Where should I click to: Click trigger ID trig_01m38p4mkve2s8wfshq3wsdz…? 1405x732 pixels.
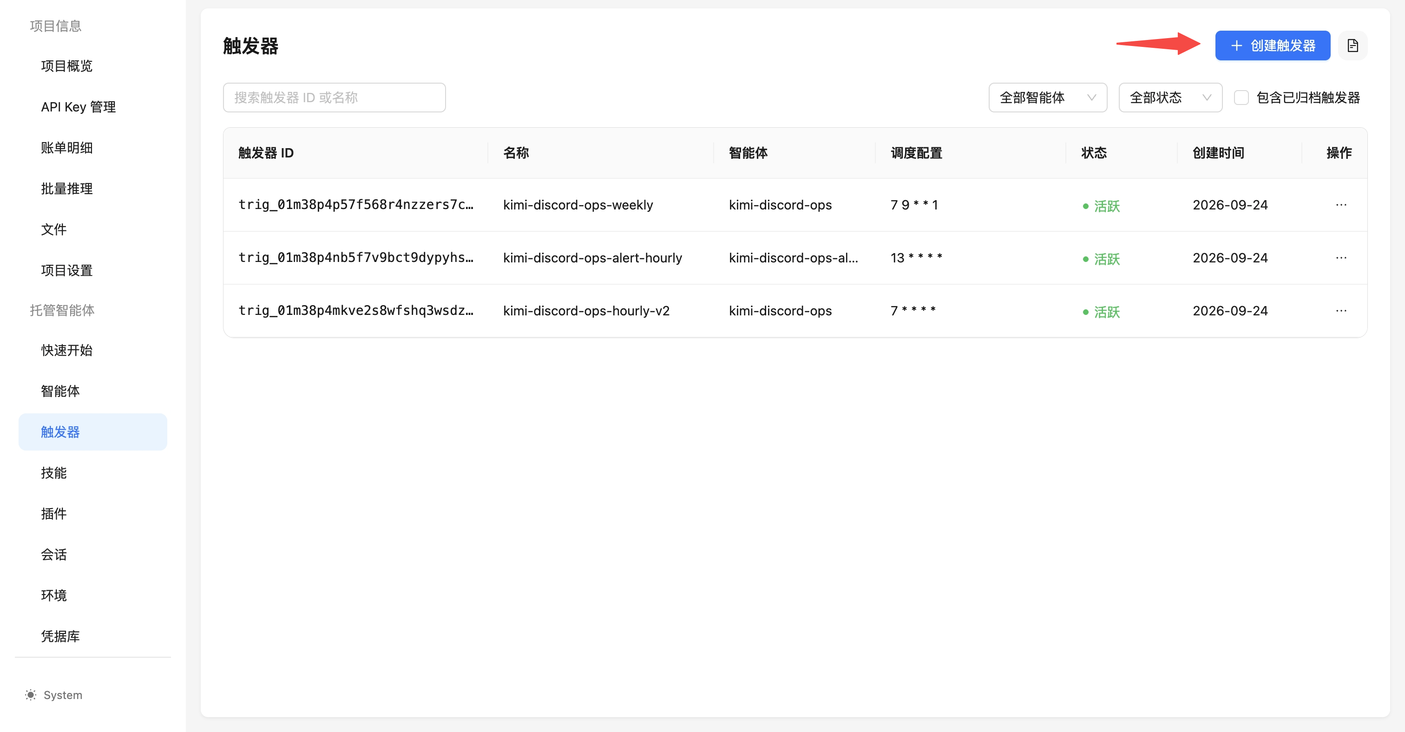pyautogui.click(x=355, y=311)
